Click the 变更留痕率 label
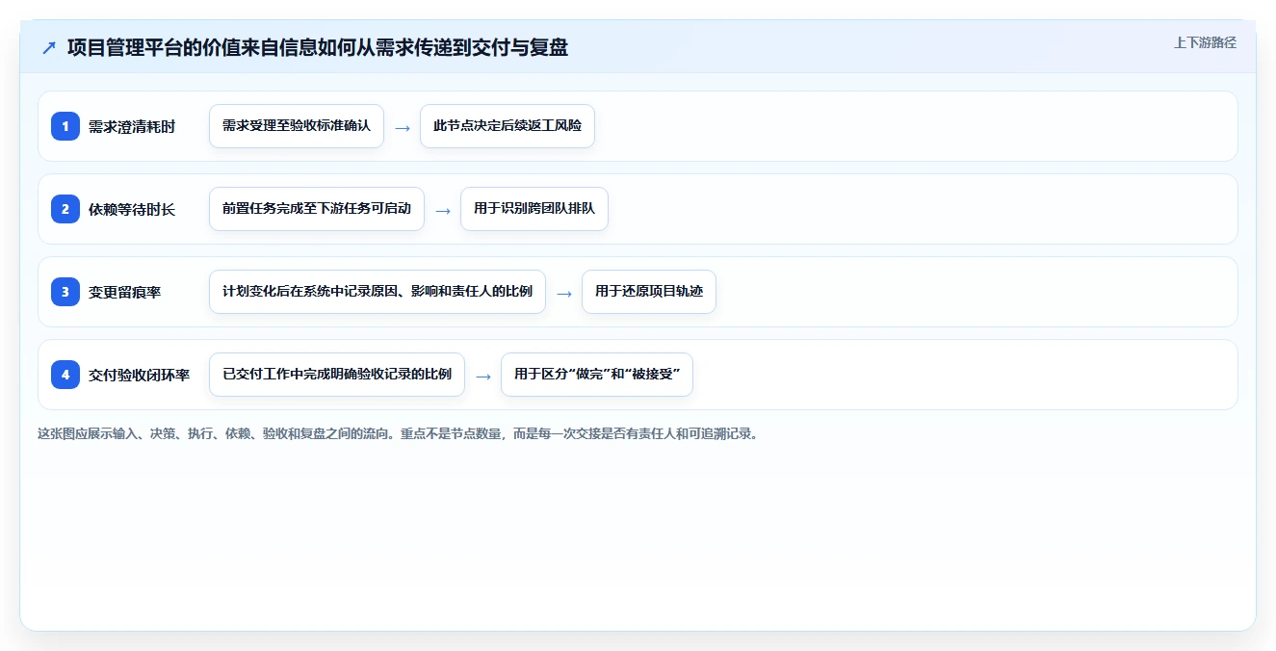1276x651 pixels. (x=125, y=292)
